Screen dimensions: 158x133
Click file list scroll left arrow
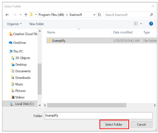click(x=45, y=105)
